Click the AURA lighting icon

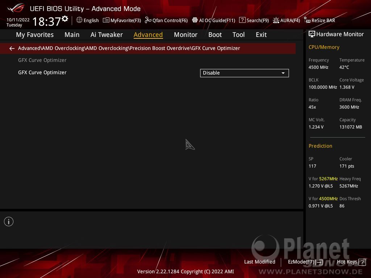click(x=276, y=20)
